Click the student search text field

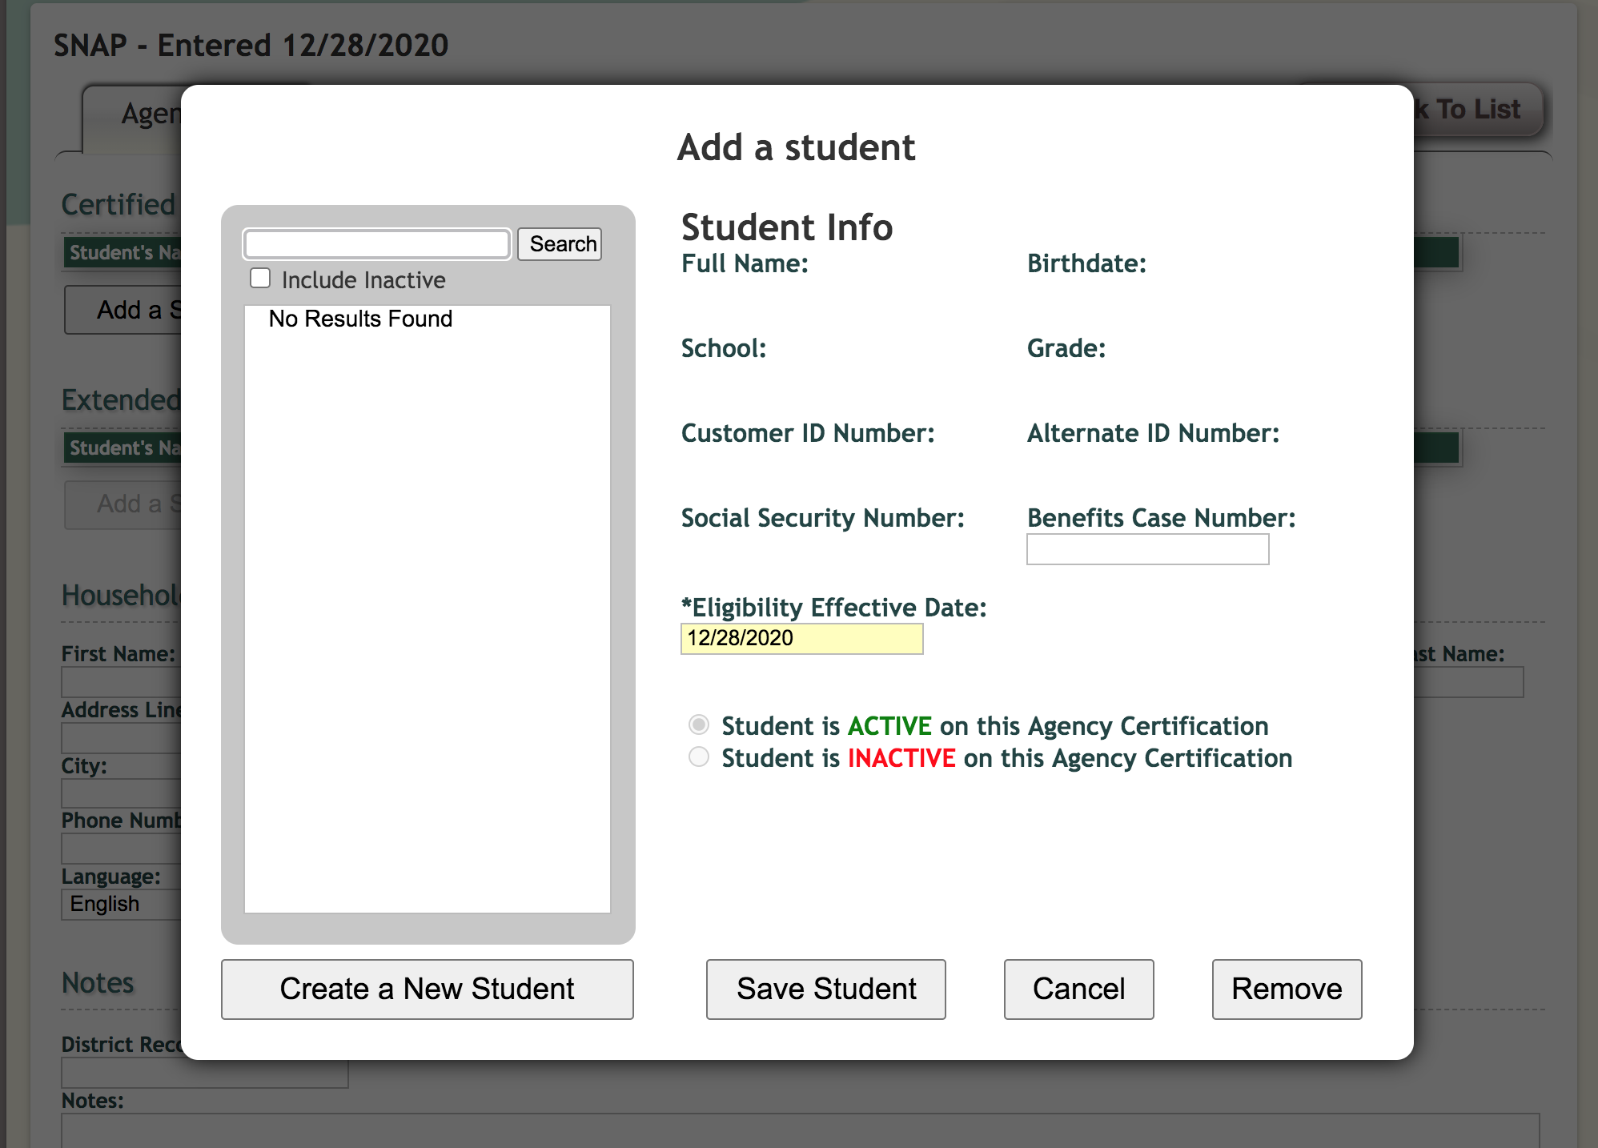click(376, 244)
